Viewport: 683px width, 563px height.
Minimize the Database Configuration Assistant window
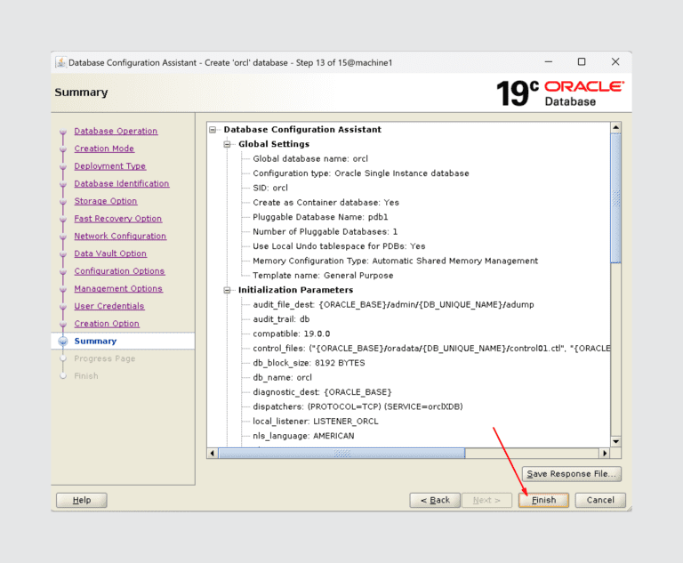pyautogui.click(x=548, y=62)
